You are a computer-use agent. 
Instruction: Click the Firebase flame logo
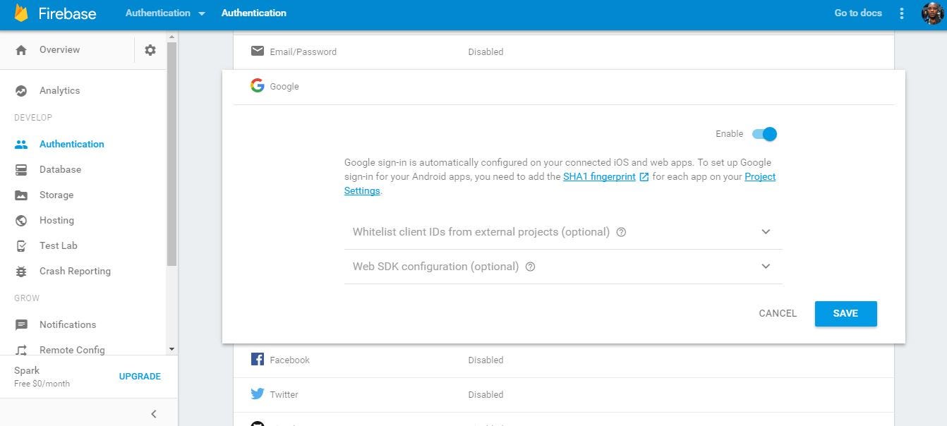coord(21,13)
